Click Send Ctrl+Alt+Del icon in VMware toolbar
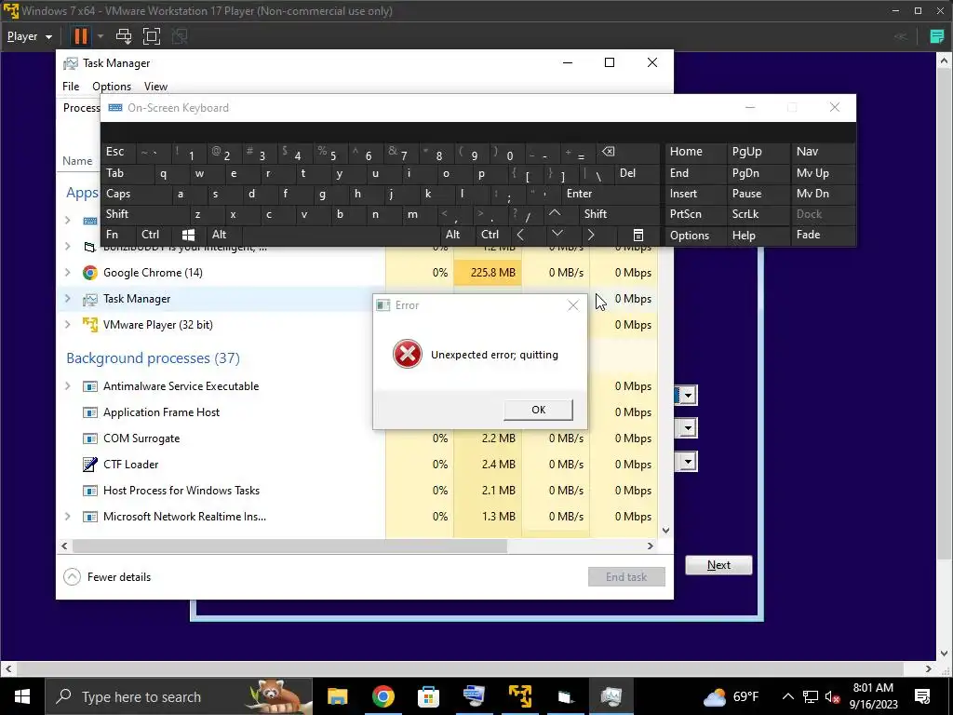 [124, 36]
